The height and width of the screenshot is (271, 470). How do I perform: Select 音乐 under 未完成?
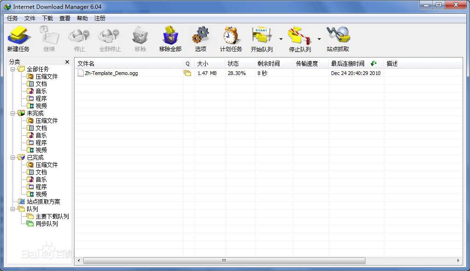tap(41, 135)
